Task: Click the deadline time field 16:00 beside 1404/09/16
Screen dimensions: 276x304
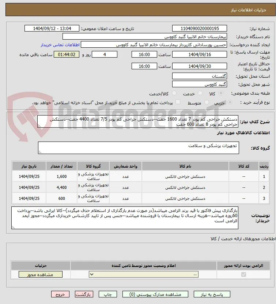Action: (144, 55)
